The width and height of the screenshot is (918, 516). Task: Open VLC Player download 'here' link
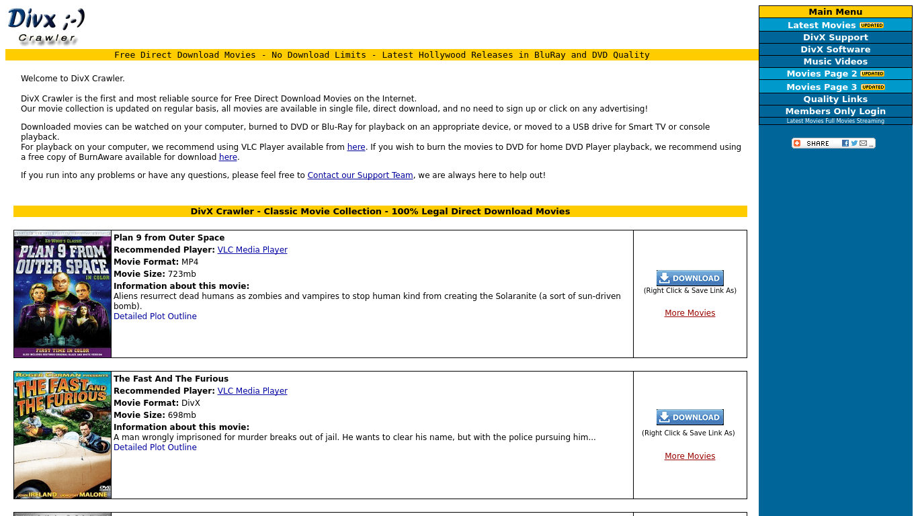pos(356,147)
